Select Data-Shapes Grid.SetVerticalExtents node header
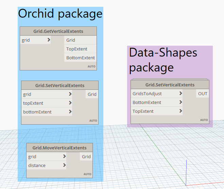The image size is (224, 189). click(170, 85)
